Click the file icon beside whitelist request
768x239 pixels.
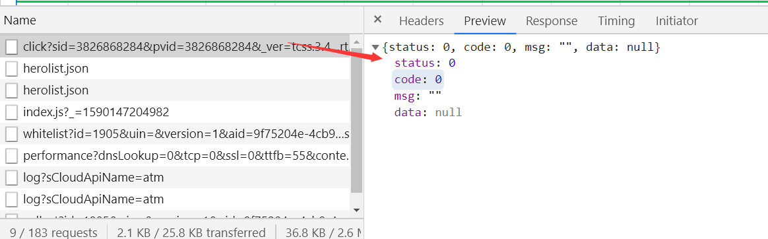coord(12,134)
